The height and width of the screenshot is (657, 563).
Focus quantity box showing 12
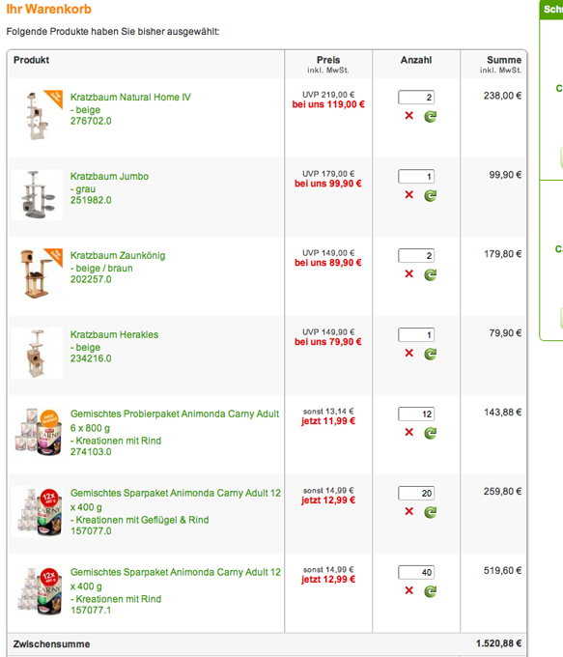(416, 414)
